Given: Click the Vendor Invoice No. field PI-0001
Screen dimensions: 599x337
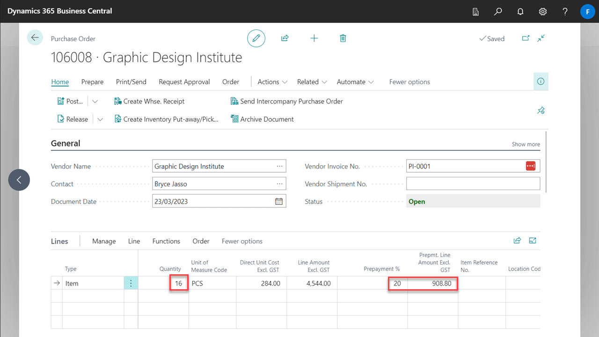Looking at the screenshot, I should tap(473, 166).
